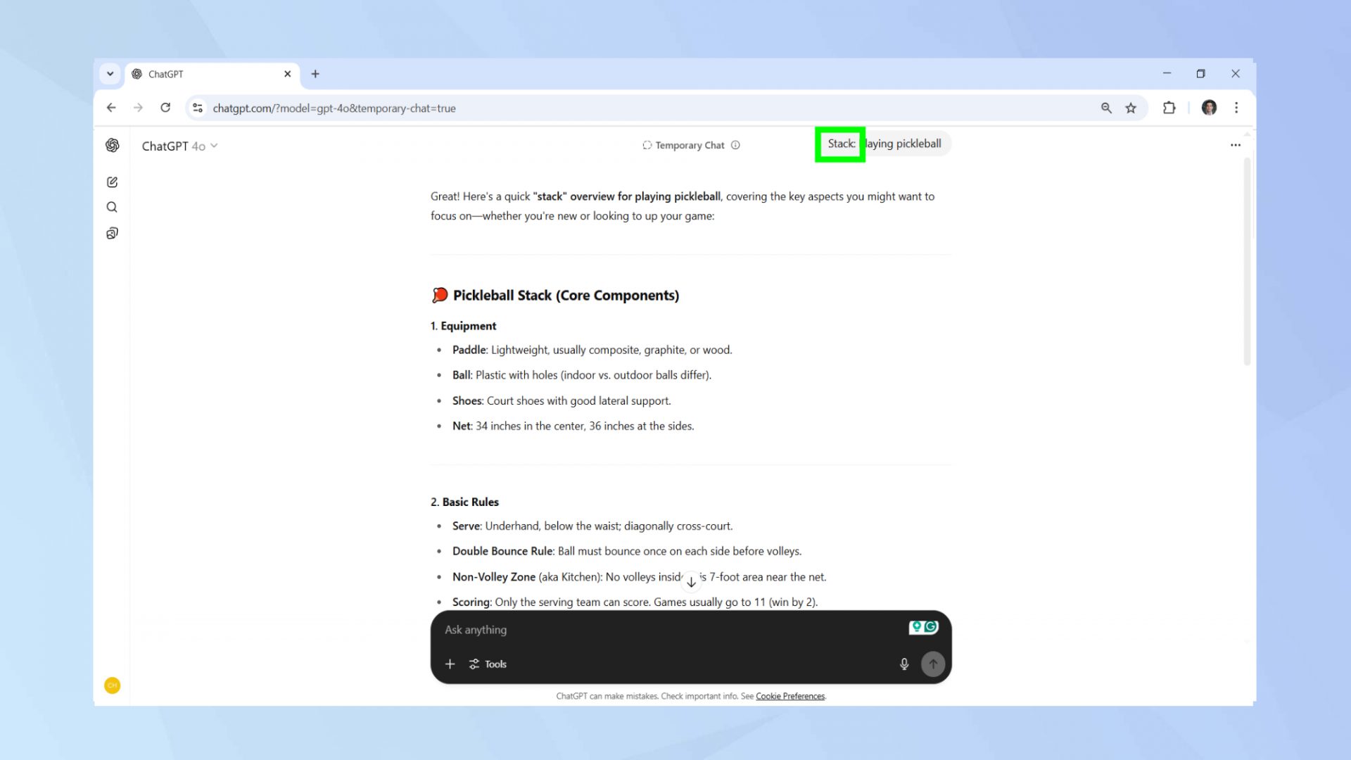Open the Tools button in composer
1351x760 pixels.
click(x=488, y=664)
